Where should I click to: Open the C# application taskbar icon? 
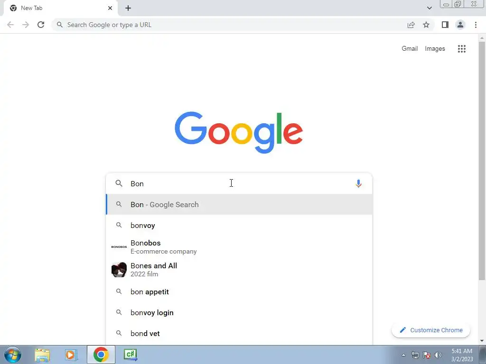[x=130, y=355]
